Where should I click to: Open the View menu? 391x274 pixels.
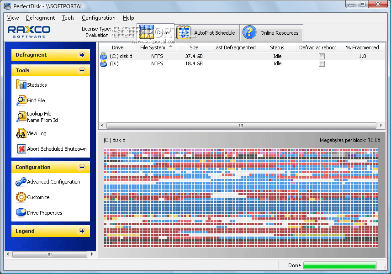[13, 18]
